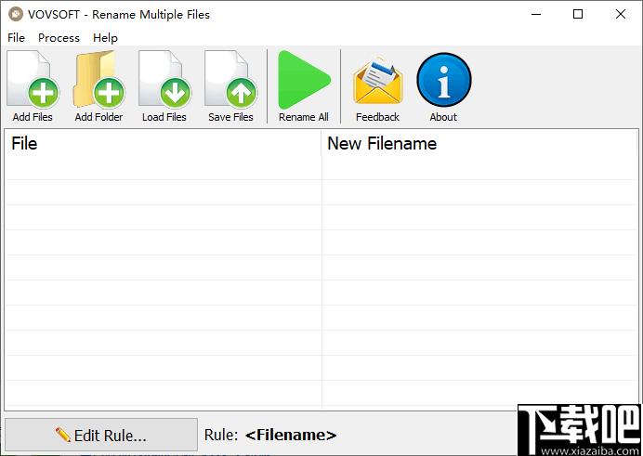Expand the Help menu

point(105,37)
